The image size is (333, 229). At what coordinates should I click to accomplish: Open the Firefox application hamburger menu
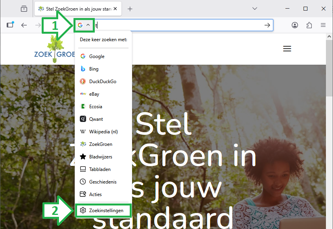coord(323,25)
